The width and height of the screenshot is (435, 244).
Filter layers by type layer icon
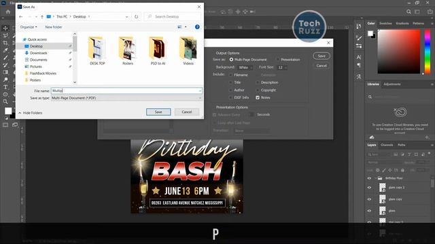[409, 155]
